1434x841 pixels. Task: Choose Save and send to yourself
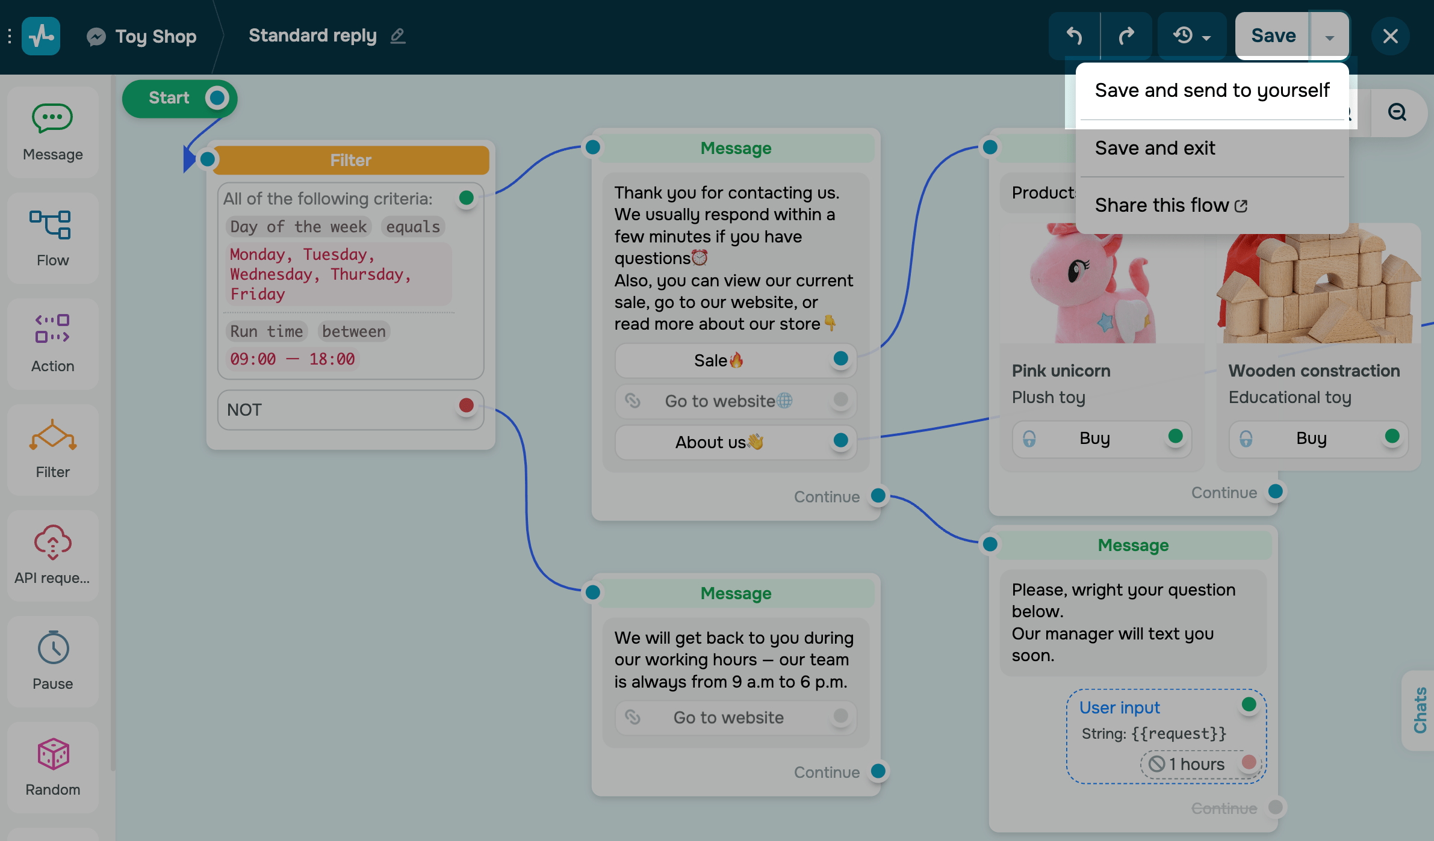[1212, 90]
